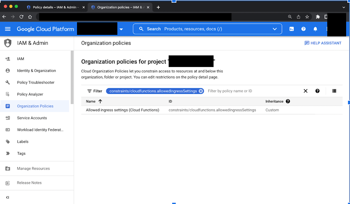Expand the browser tab search chevron

(344, 7)
